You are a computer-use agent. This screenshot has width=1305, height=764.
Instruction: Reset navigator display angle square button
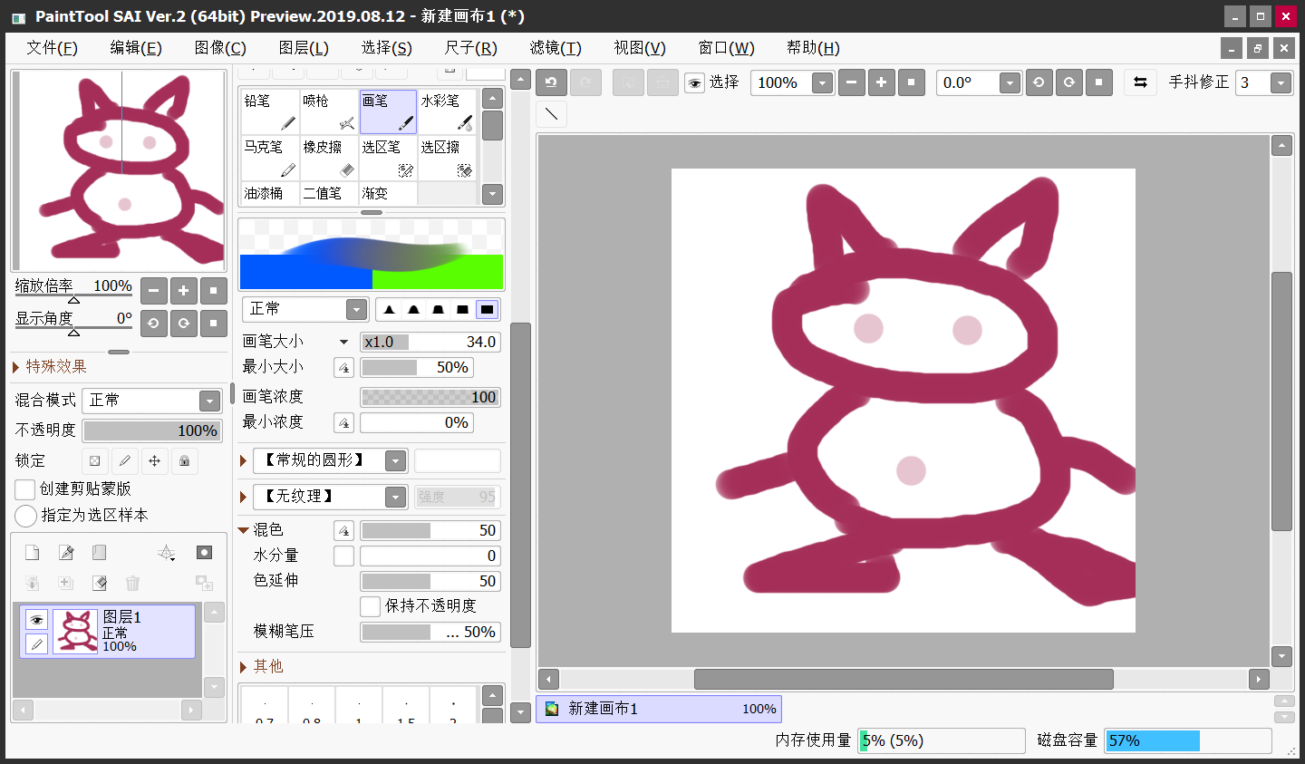pos(213,324)
